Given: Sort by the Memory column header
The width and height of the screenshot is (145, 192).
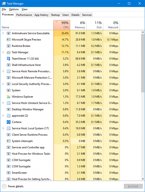Looking at the screenshot, I should 78,25.
